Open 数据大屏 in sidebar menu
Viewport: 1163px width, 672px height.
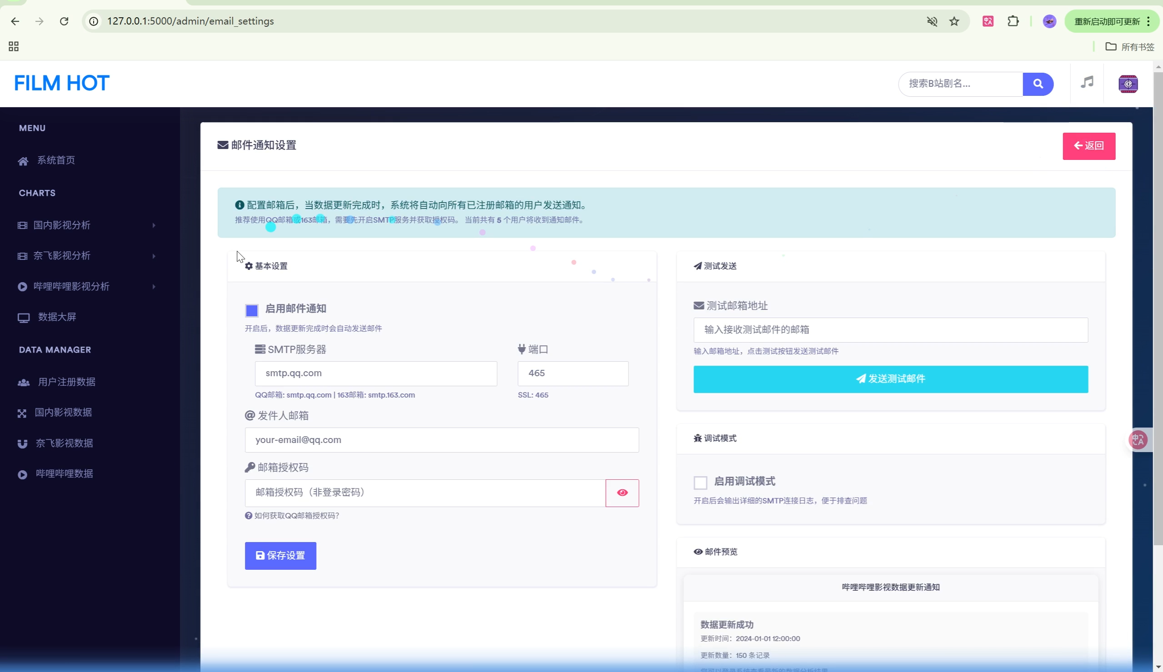pos(57,317)
